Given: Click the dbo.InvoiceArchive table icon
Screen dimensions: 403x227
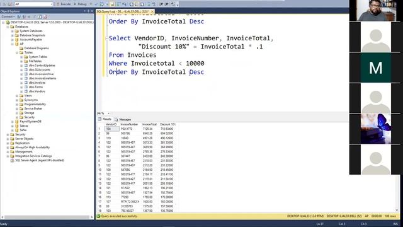Looking at the screenshot, I should pos(26,74).
